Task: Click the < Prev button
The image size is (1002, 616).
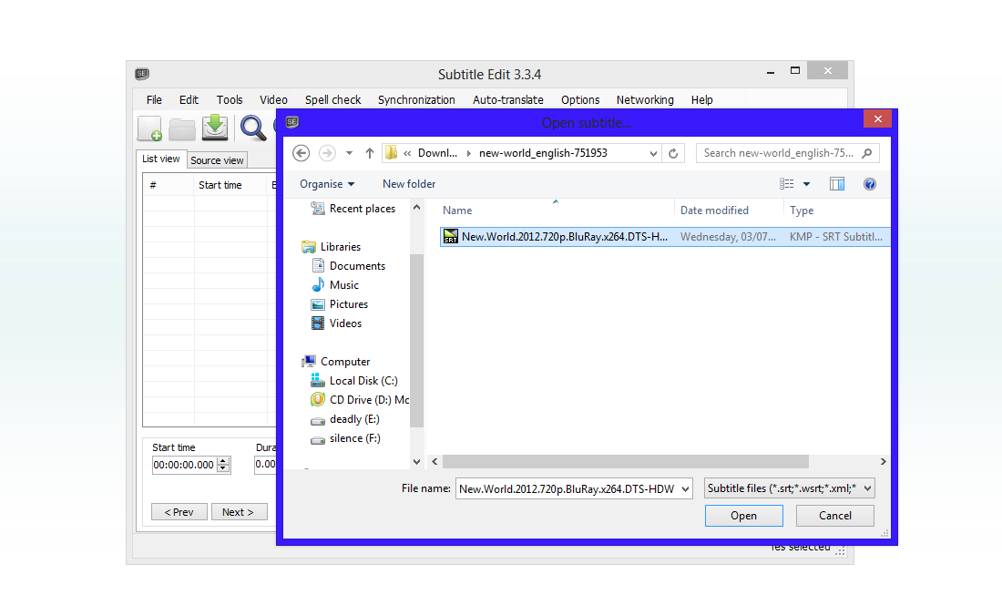Action: [179, 512]
